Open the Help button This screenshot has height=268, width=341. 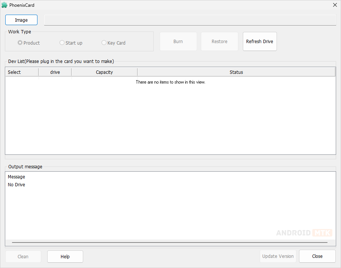point(65,256)
